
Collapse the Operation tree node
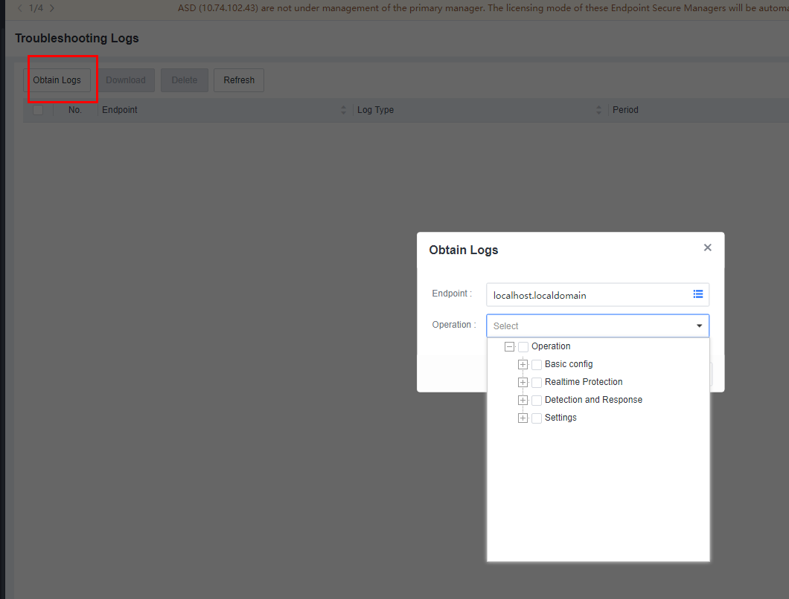509,347
